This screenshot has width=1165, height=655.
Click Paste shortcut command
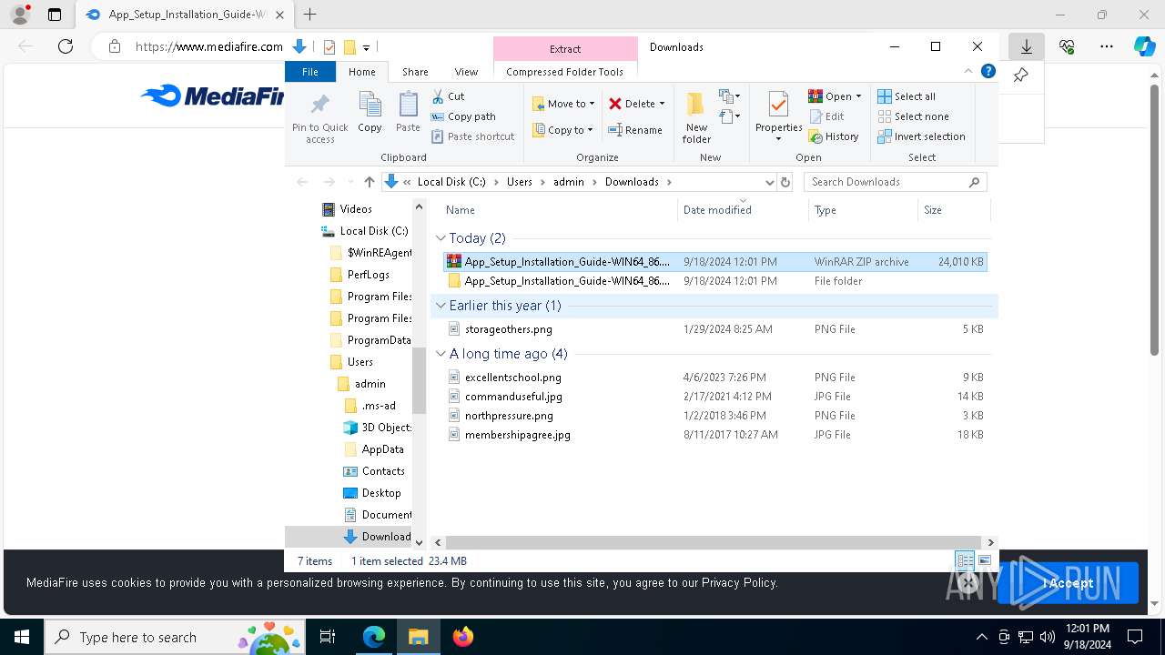473,136
